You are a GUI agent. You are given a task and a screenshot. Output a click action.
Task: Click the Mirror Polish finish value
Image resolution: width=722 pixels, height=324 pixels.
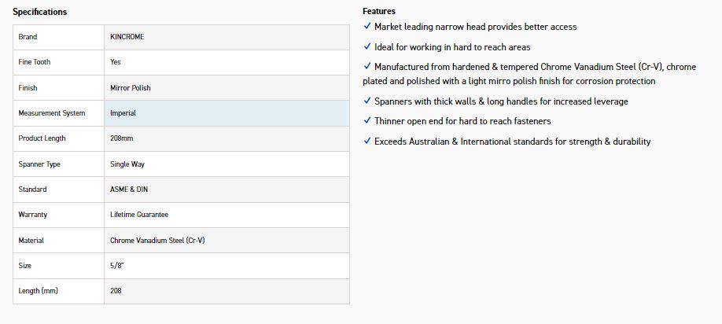click(x=131, y=88)
